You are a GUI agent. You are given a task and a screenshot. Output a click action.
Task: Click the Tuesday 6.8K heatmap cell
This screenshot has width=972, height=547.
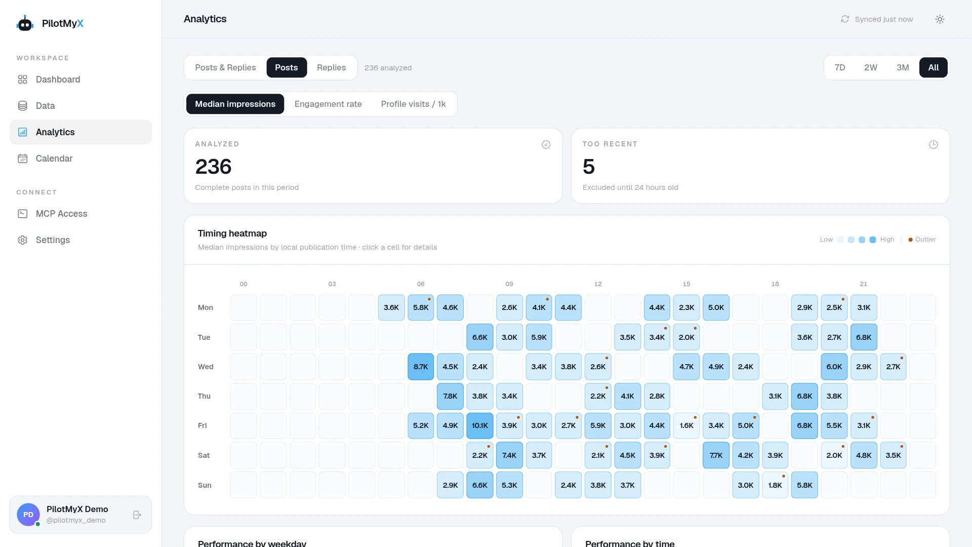[x=864, y=338]
